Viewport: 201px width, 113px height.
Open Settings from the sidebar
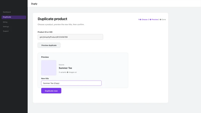click(x=6, y=27)
